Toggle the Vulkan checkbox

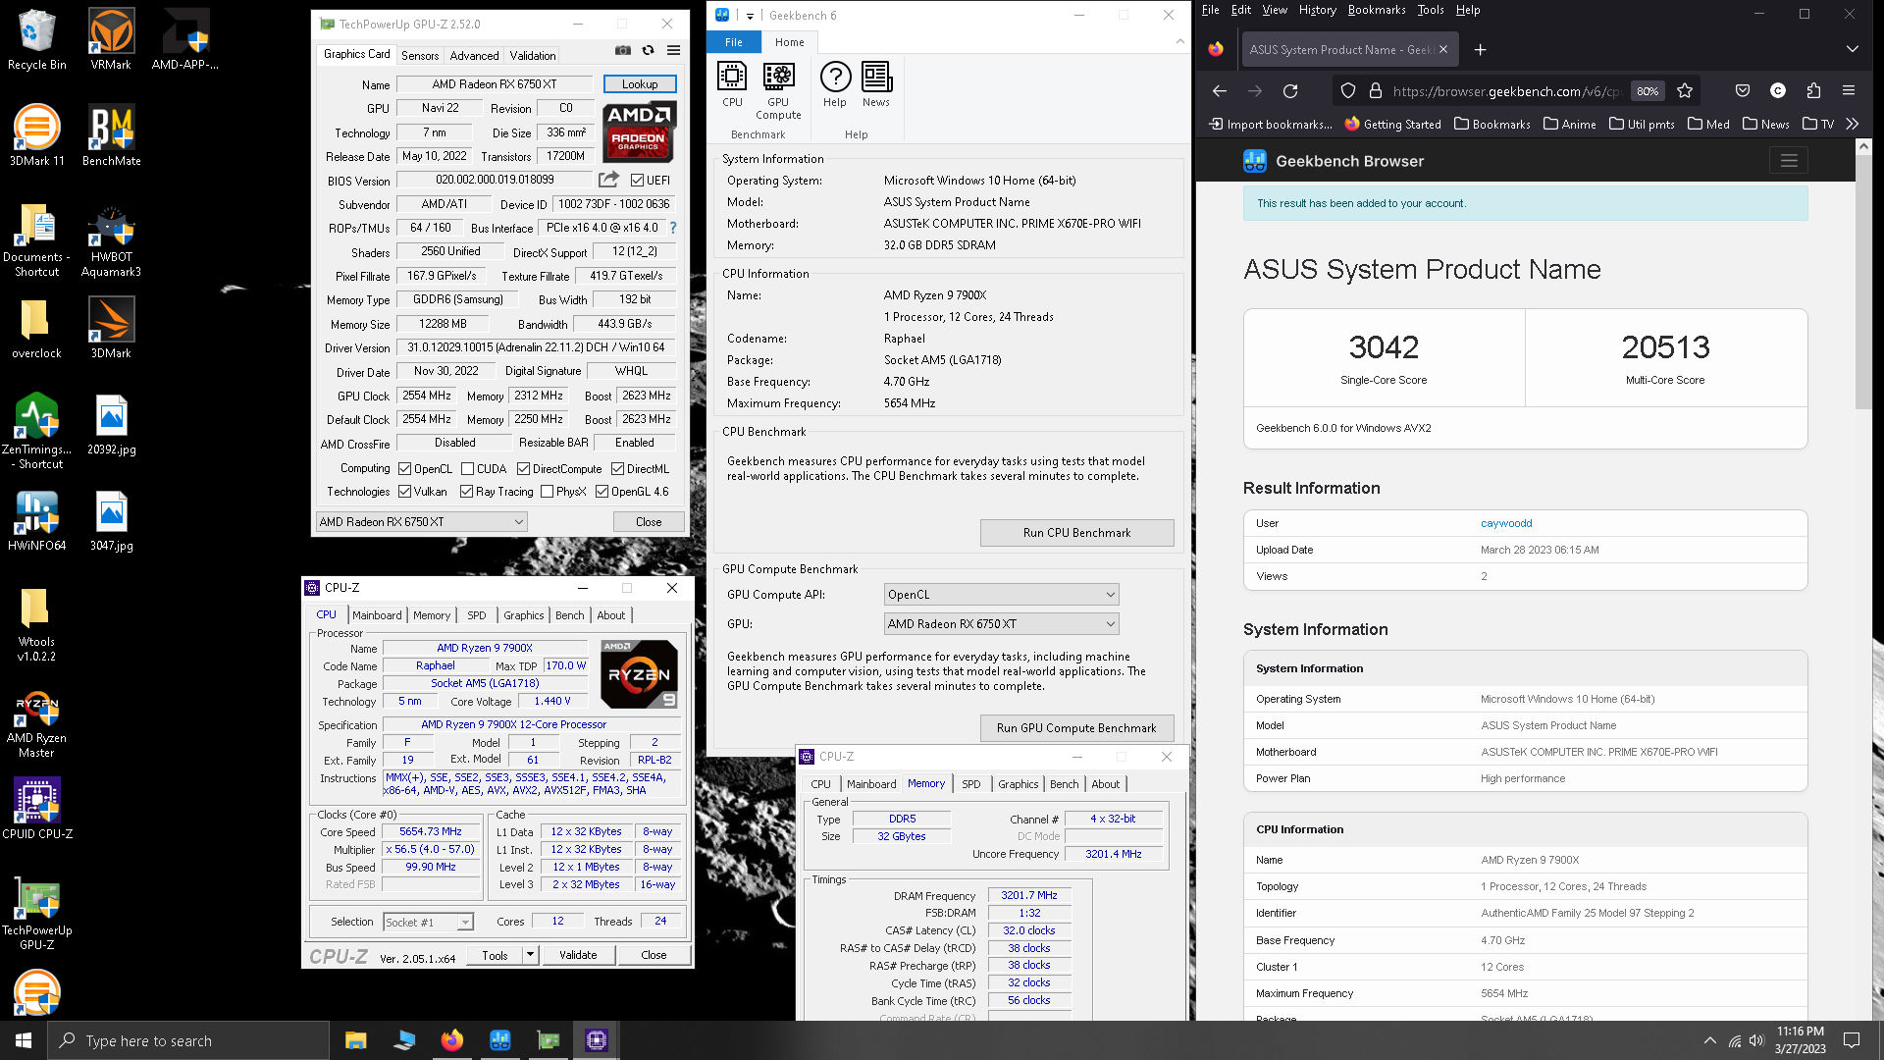[x=404, y=492]
